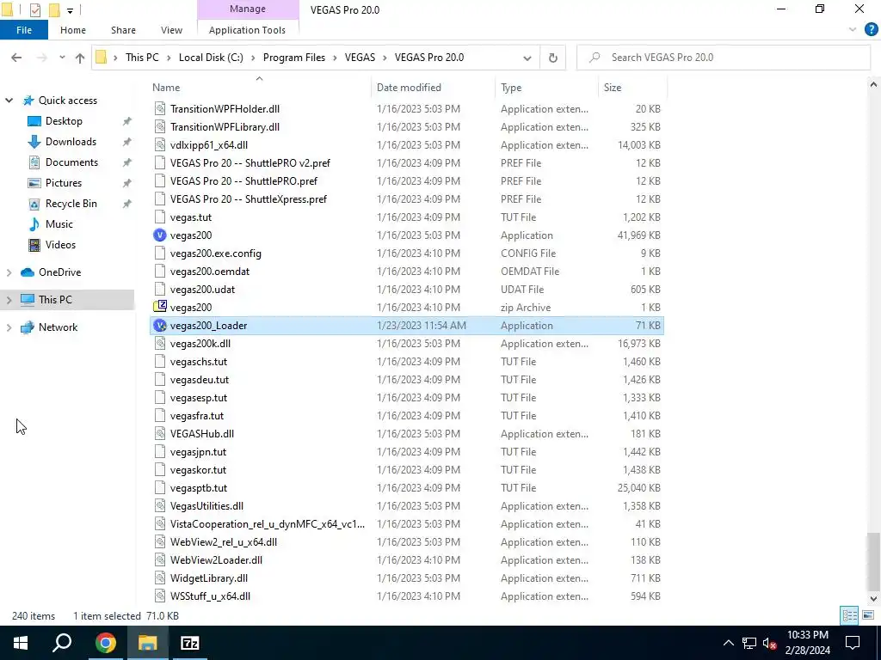Click the Manage contextual tab
Image resolution: width=881 pixels, height=660 pixels.
click(248, 9)
